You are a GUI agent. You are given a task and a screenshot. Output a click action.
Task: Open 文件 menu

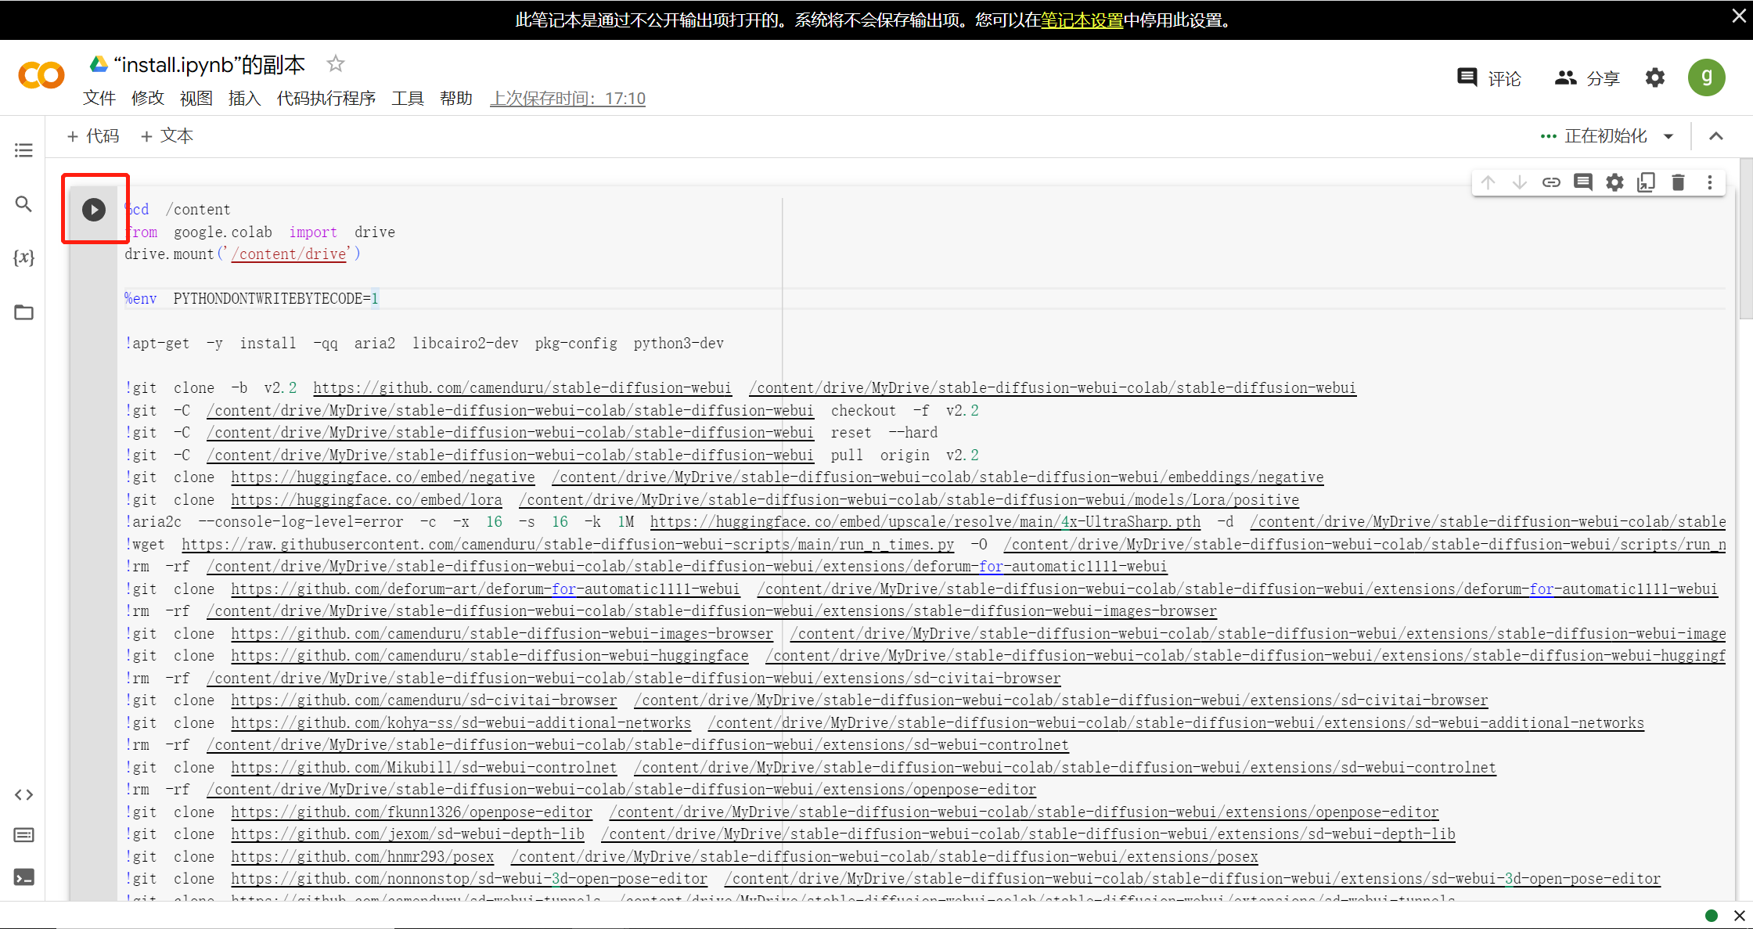coord(99,98)
